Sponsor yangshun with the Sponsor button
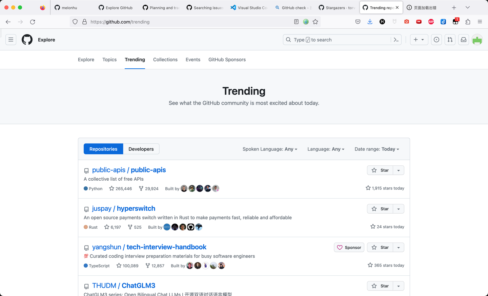 pyautogui.click(x=349, y=247)
